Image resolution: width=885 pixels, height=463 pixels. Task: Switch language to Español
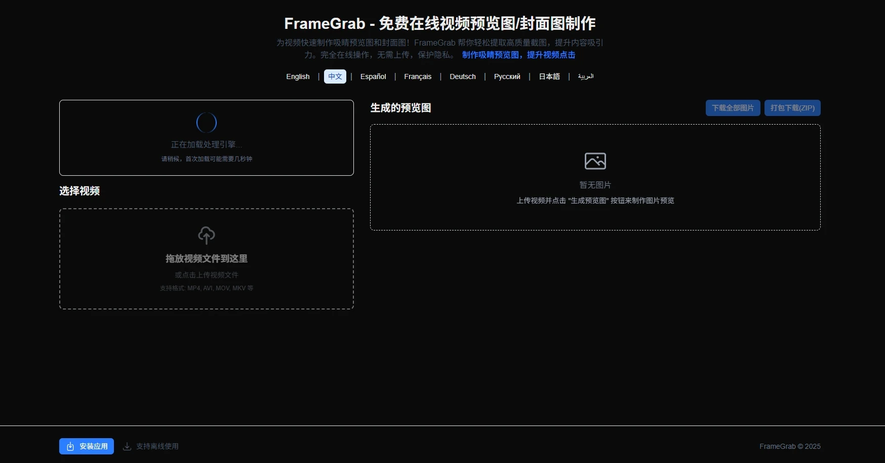[x=373, y=76]
